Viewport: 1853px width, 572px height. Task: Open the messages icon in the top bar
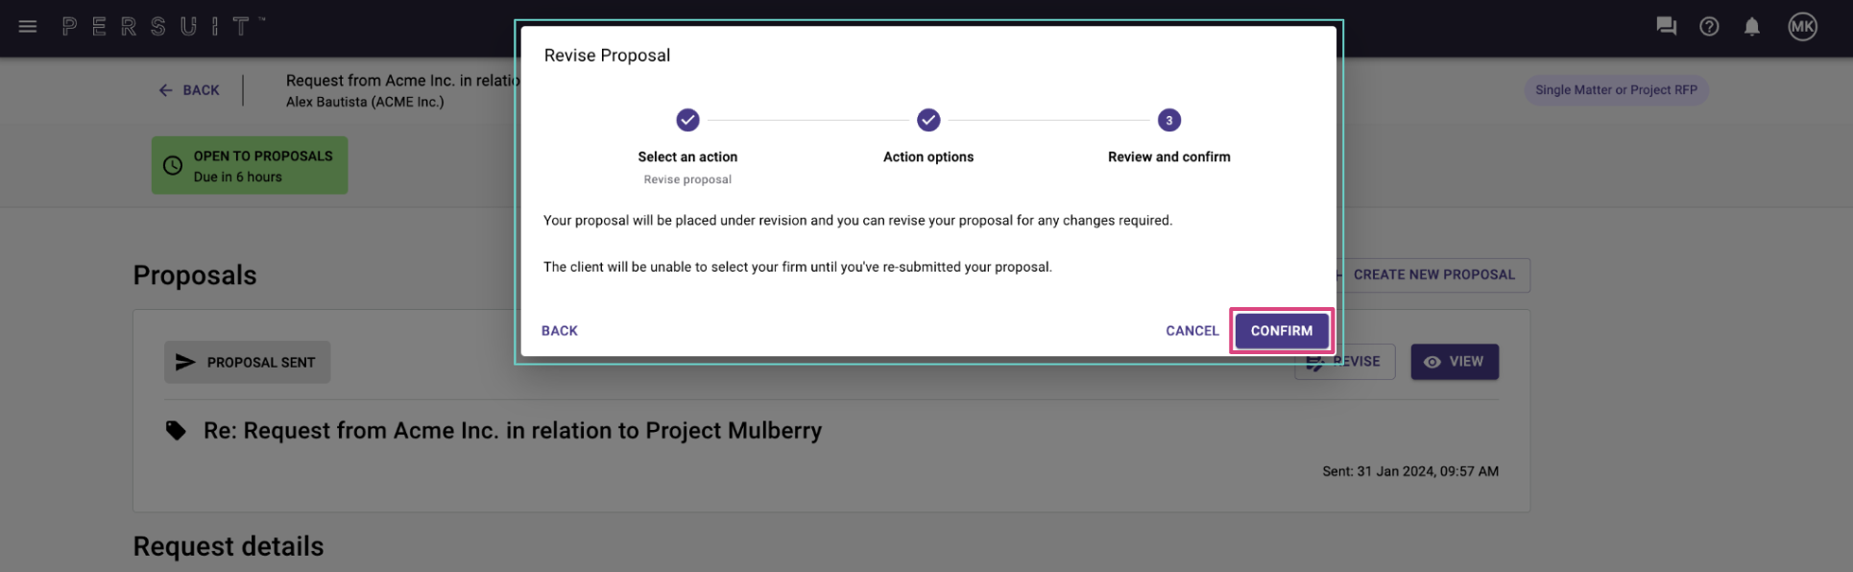click(1666, 26)
